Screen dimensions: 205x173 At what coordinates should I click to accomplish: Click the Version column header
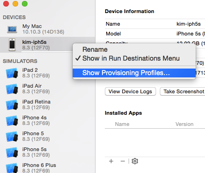pyautogui.click(x=184, y=124)
